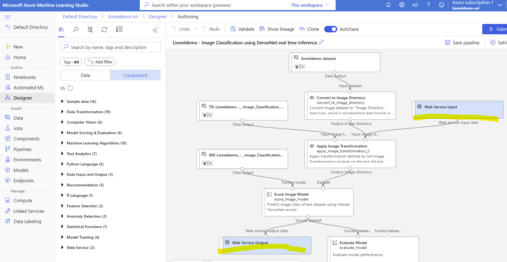Click the refresh icon in panel toolbar
Image resolution: width=507 pixels, height=262 pixels.
(x=104, y=29)
